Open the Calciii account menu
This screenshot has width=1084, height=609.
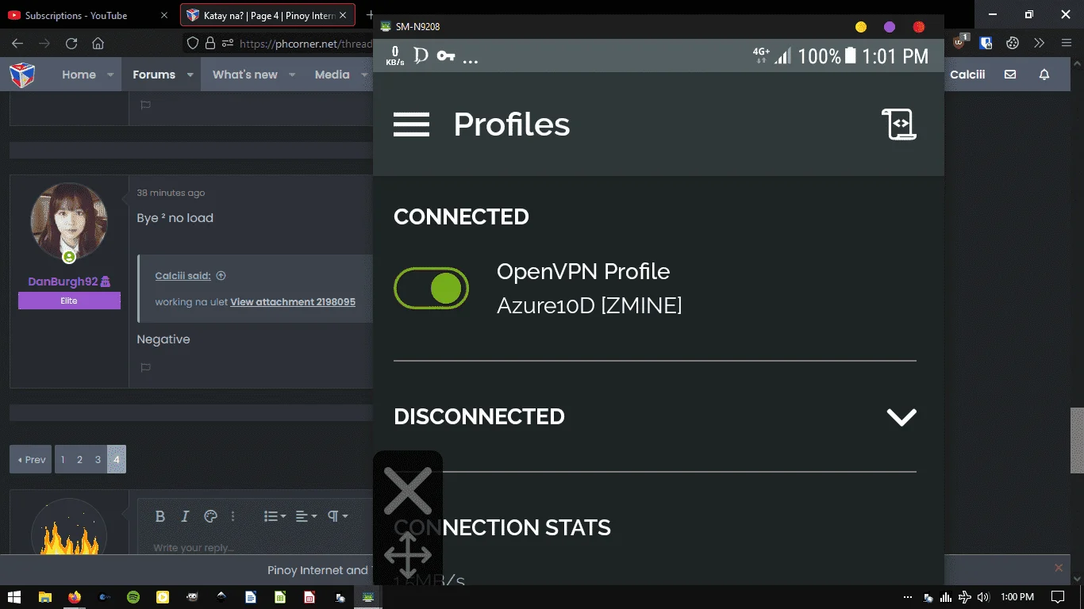pyautogui.click(x=967, y=75)
